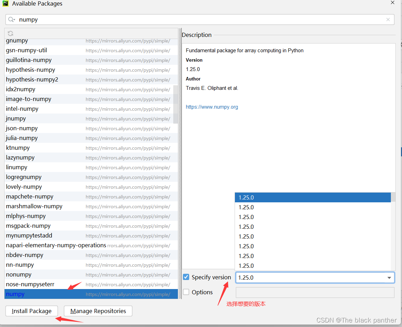
Task: Click the Options text field
Action: 315,293
